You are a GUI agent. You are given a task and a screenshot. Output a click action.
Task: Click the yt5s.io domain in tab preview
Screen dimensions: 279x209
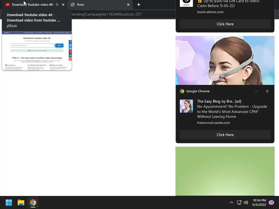pyautogui.click(x=12, y=26)
